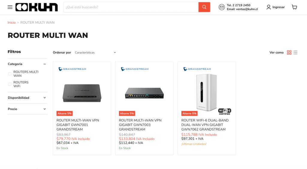This screenshot has height=169, width=307.
Task: Open GWN7001 router product title
Action: [78, 125]
